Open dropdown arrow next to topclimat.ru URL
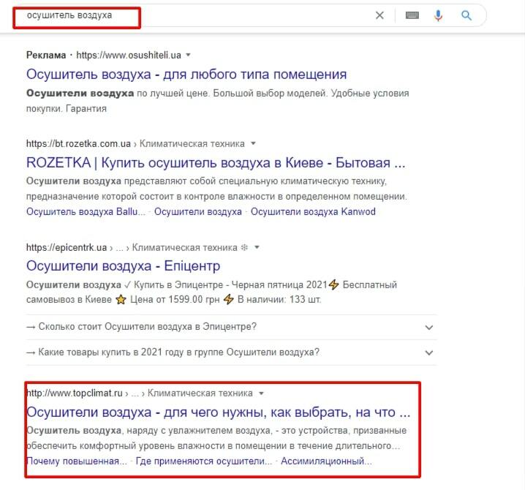The image size is (525, 490). click(262, 393)
